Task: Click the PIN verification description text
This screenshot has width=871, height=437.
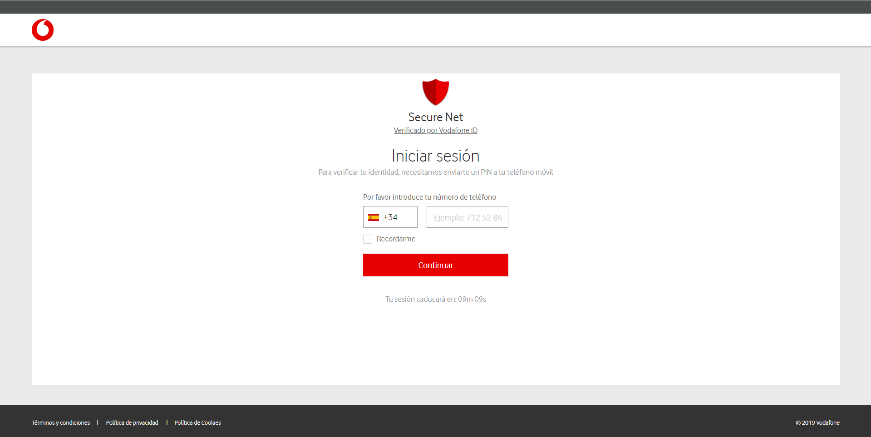Action: [x=435, y=172]
